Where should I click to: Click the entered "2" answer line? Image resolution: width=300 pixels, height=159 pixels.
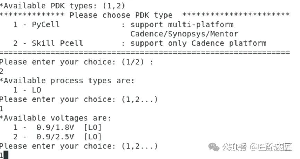click(2, 72)
